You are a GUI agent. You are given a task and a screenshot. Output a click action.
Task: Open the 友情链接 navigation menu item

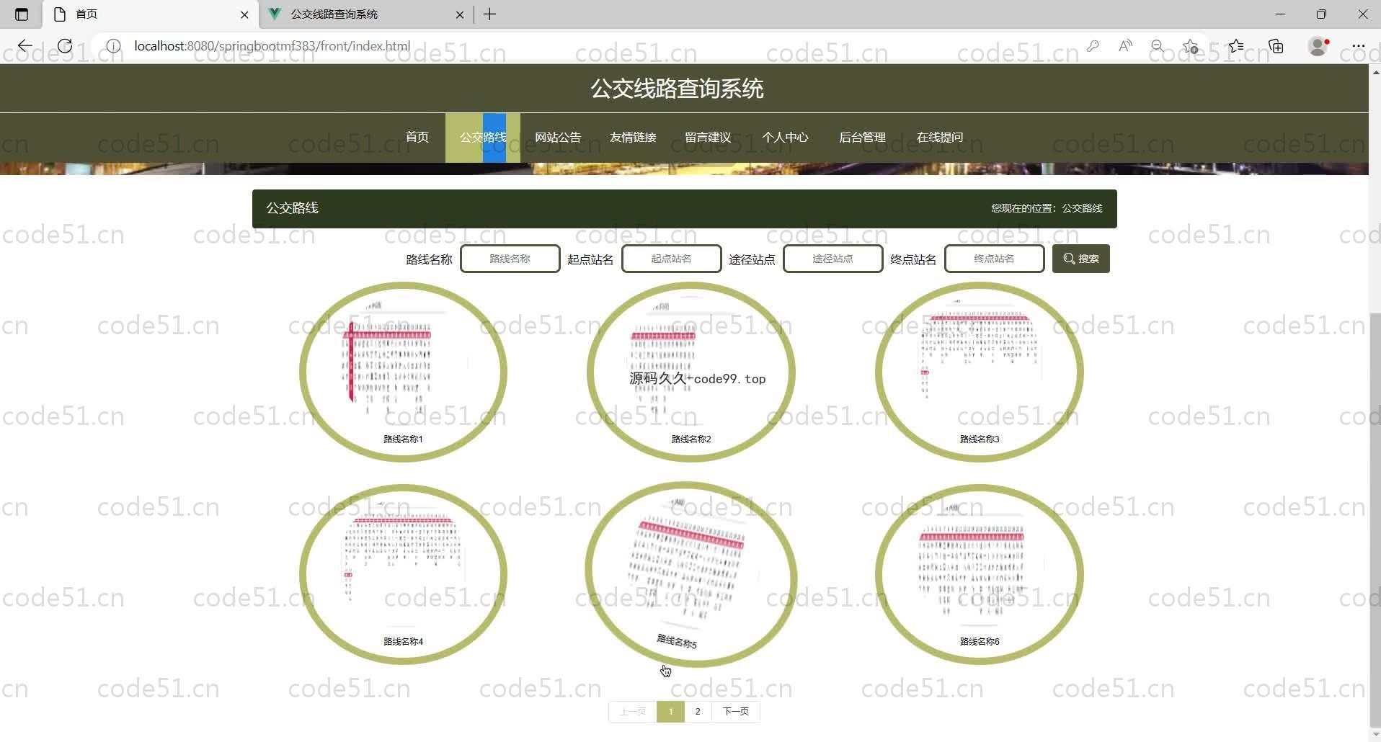pos(633,137)
